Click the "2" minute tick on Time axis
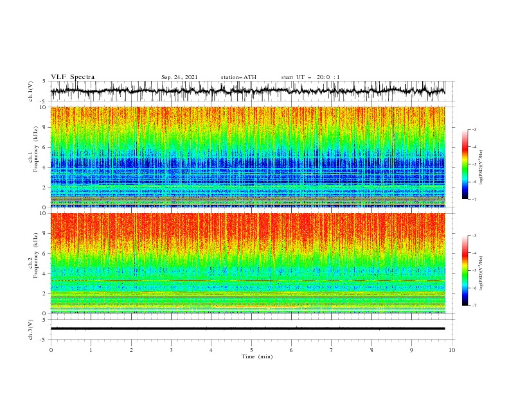 click(x=131, y=350)
